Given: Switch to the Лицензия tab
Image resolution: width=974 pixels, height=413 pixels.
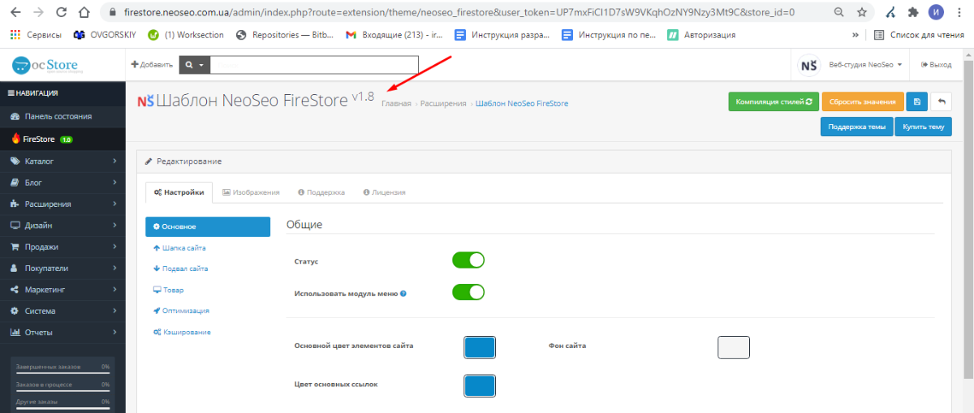Looking at the screenshot, I should tap(385, 192).
